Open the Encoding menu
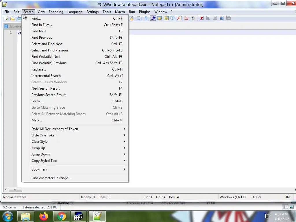The height and width of the screenshot is (222, 296). pos(56,12)
